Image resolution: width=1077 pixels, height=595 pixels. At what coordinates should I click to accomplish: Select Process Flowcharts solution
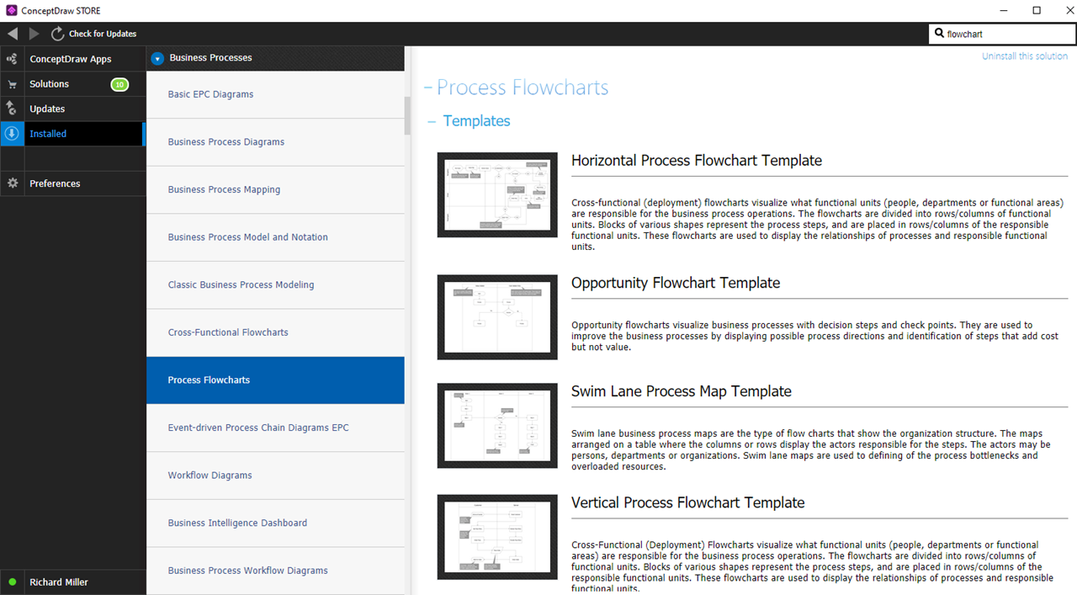[x=275, y=380]
